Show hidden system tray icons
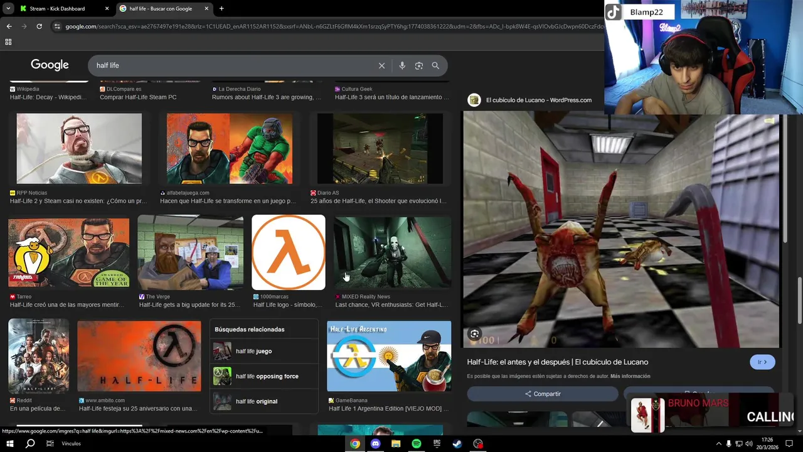Image resolution: width=803 pixels, height=452 pixels. (718, 443)
